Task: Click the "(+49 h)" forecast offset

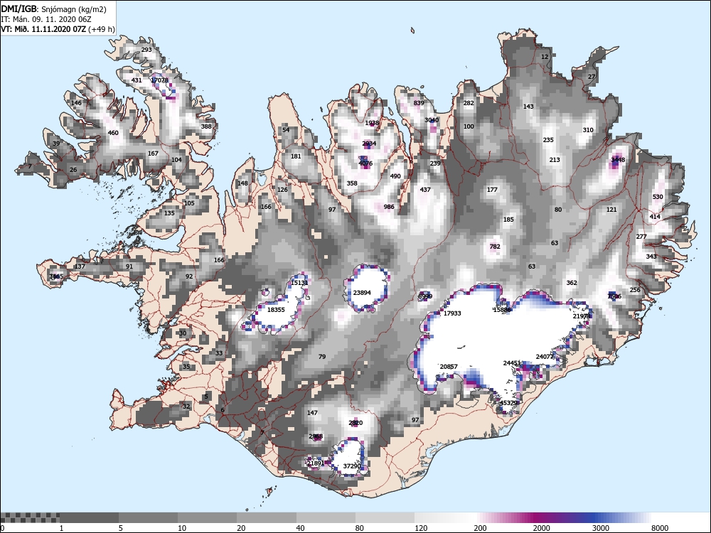Action: click(102, 29)
